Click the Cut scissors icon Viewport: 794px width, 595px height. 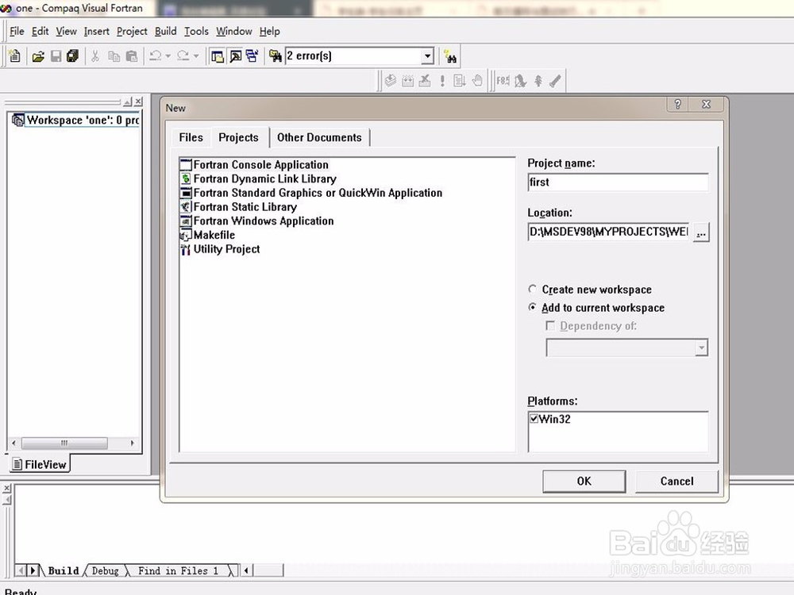click(95, 56)
